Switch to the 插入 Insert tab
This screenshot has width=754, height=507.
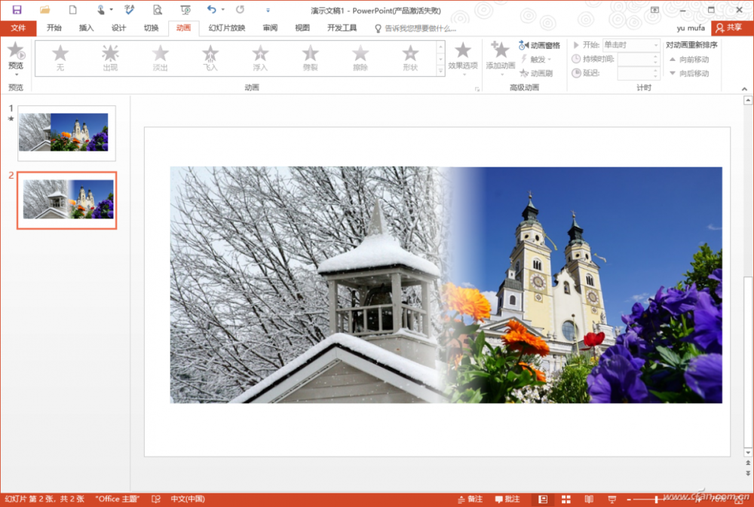(86, 28)
